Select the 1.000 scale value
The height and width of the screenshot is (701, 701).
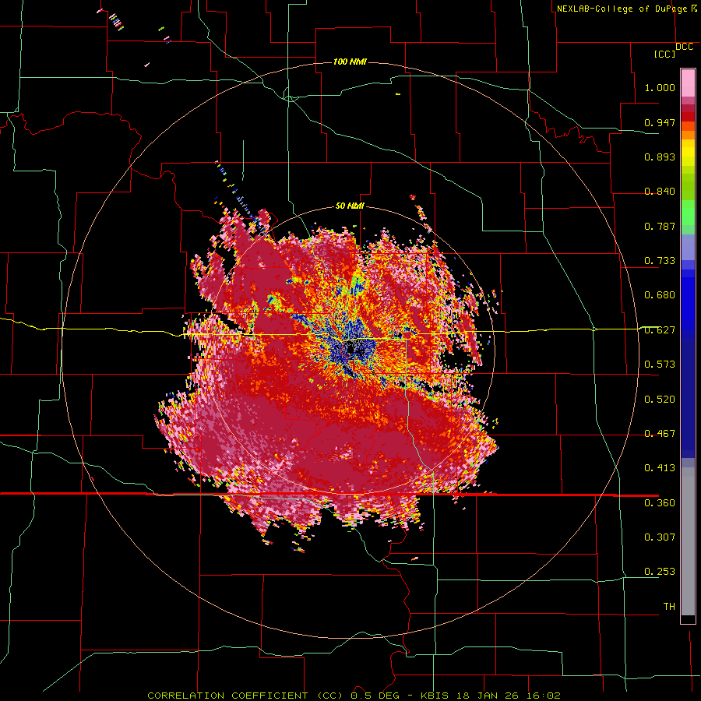660,87
